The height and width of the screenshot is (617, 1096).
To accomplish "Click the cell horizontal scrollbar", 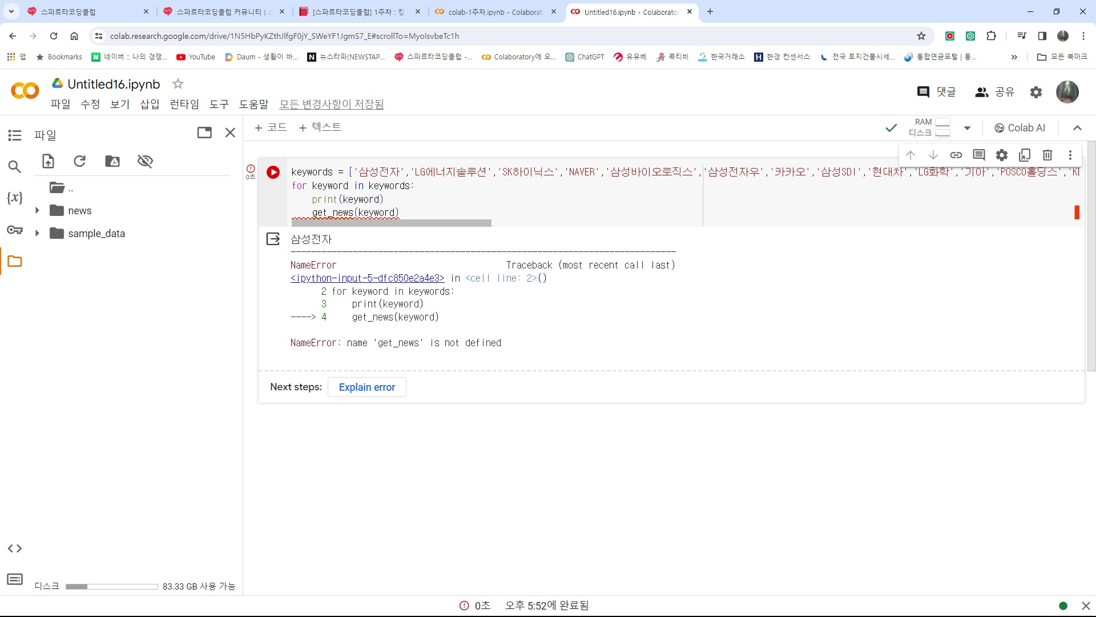I will click(391, 223).
